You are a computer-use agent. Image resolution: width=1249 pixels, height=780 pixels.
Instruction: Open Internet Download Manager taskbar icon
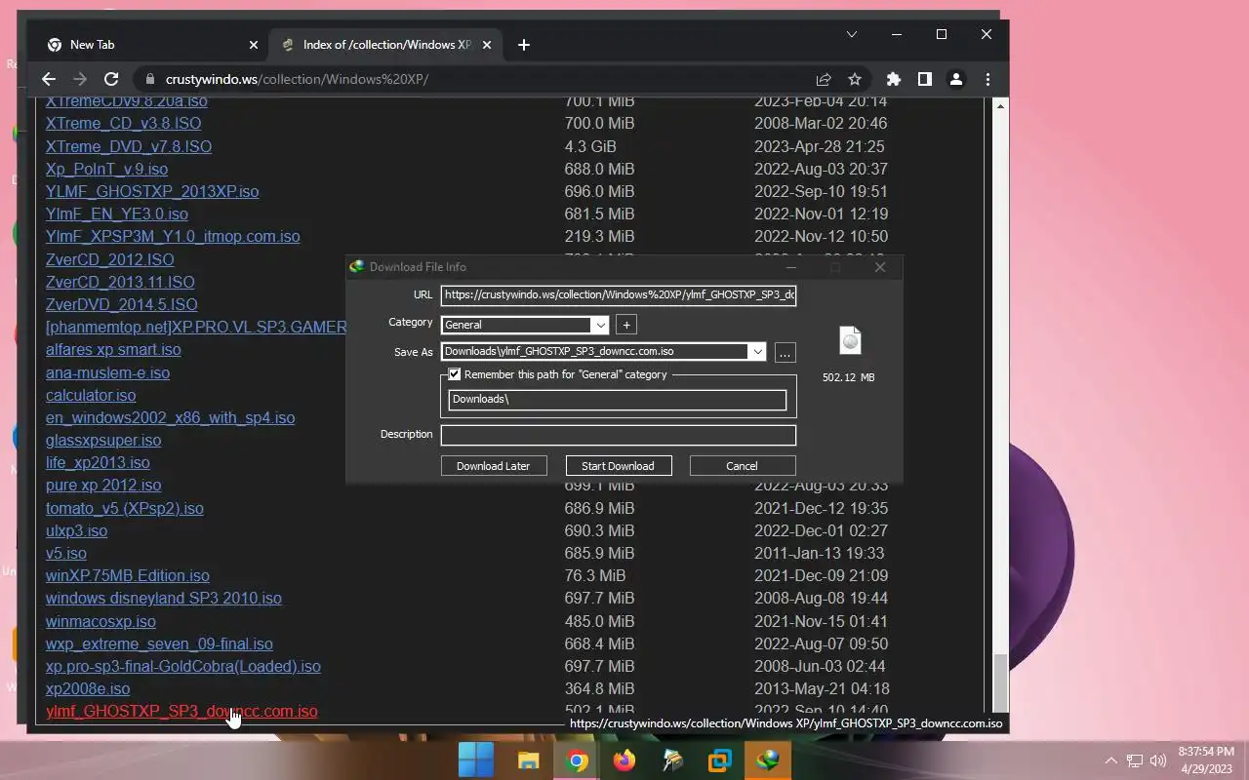click(768, 760)
